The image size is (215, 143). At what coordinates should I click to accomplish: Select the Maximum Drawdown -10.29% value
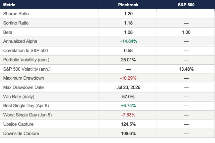[128, 78]
